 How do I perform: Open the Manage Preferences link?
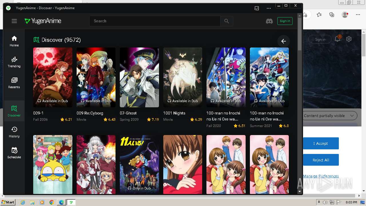[321, 176]
